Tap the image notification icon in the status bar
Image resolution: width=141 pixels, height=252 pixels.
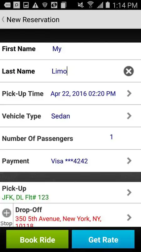coord(26,5)
